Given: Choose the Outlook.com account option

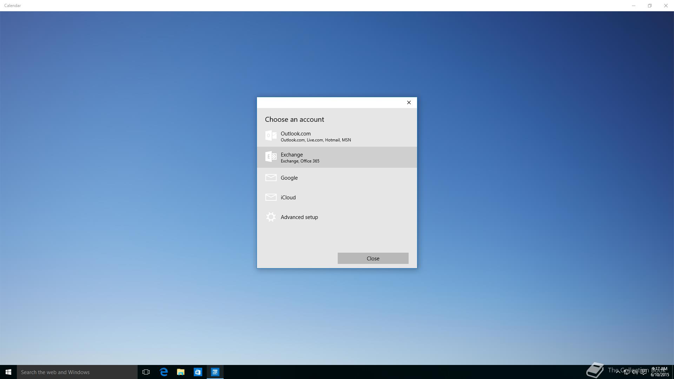Looking at the screenshot, I should [x=337, y=136].
